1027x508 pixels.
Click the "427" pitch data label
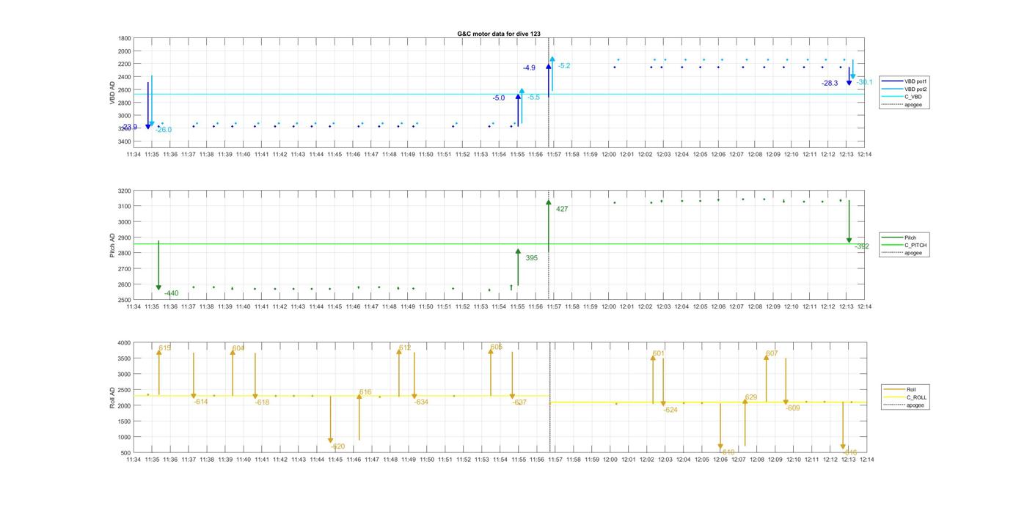point(562,210)
